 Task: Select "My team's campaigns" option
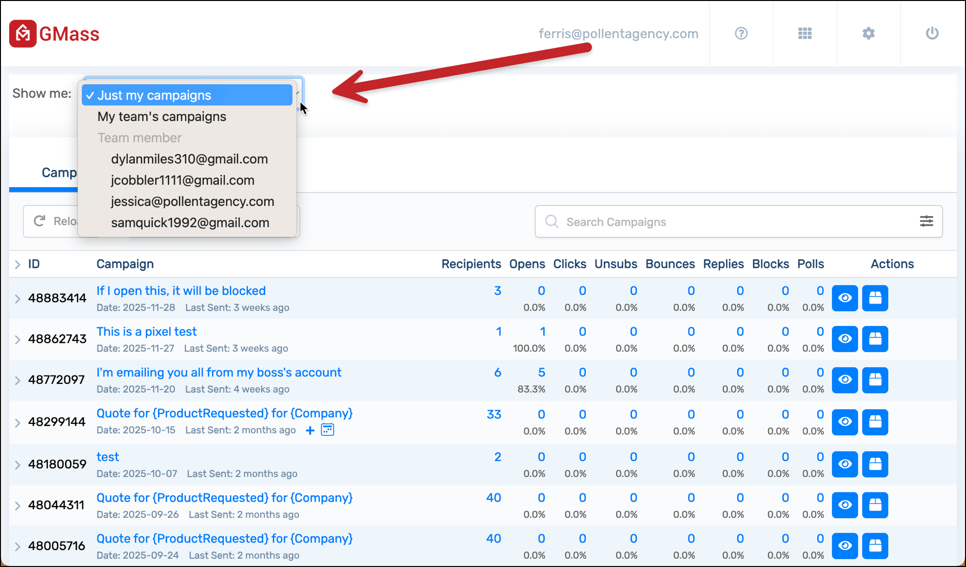tap(161, 117)
